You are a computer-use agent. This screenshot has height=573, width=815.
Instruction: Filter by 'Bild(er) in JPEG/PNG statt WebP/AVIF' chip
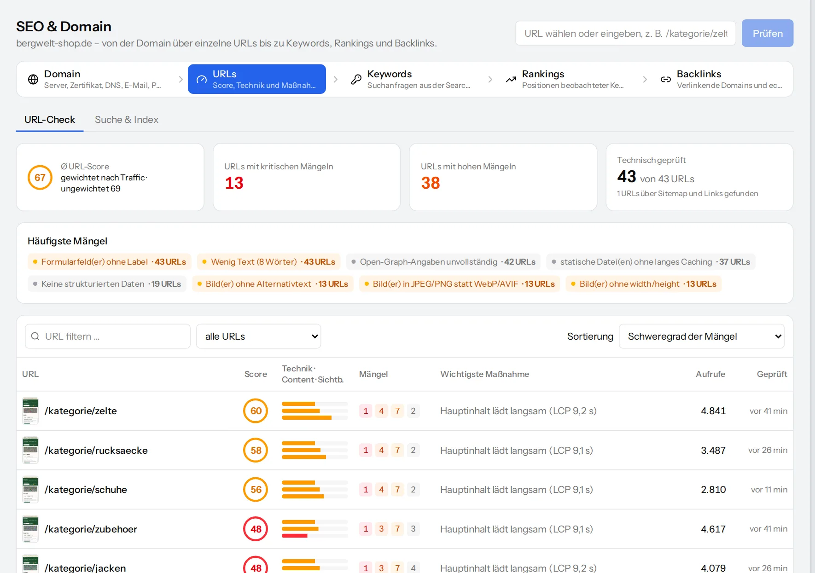(x=460, y=284)
